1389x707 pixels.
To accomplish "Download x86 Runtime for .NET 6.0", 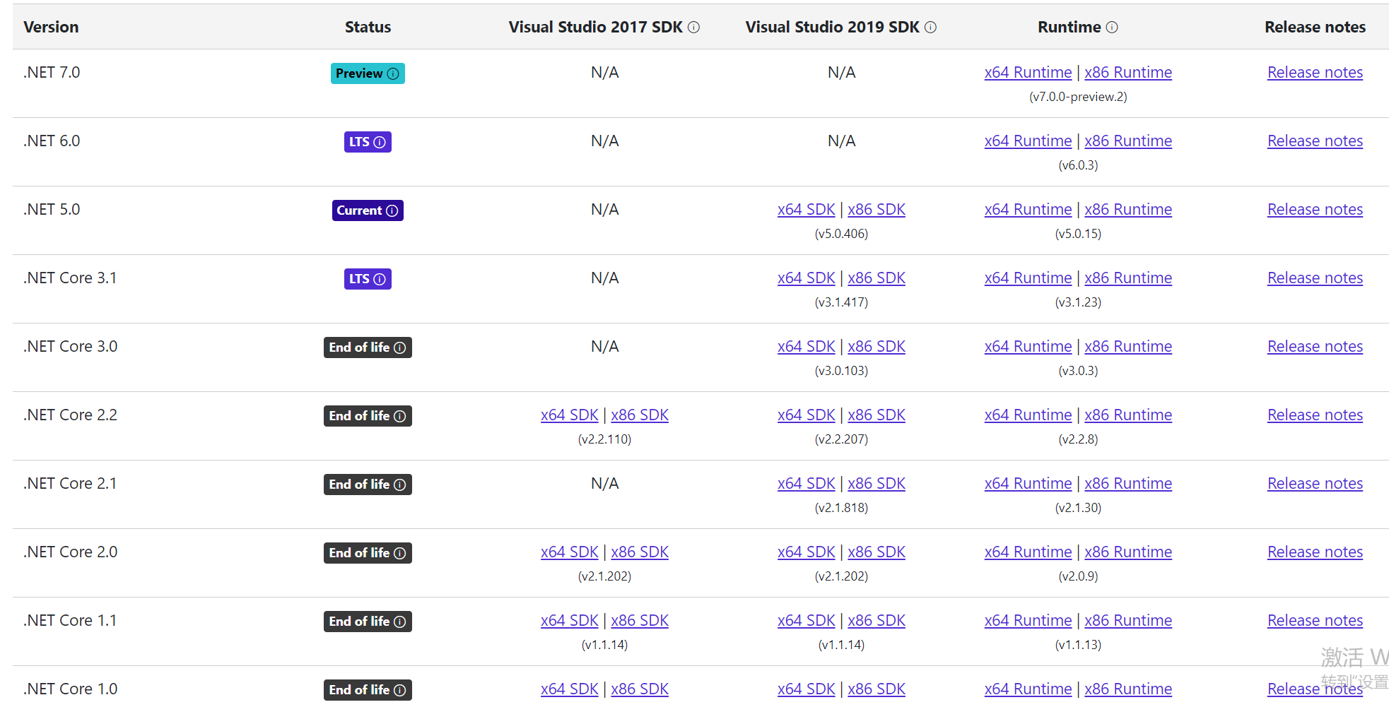I will tap(1128, 141).
